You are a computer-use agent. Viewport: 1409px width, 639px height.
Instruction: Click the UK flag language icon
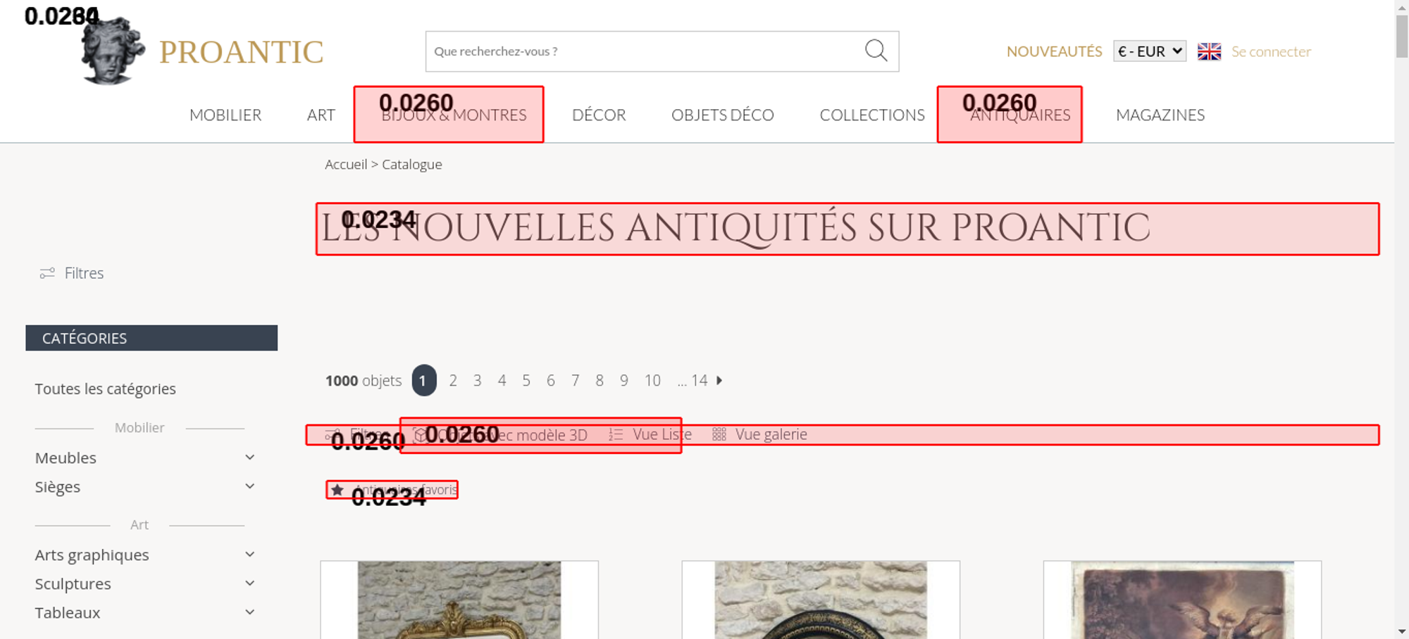tap(1209, 51)
